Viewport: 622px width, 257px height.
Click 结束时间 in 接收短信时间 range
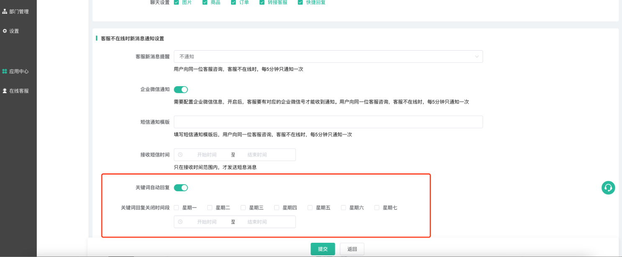point(257,155)
